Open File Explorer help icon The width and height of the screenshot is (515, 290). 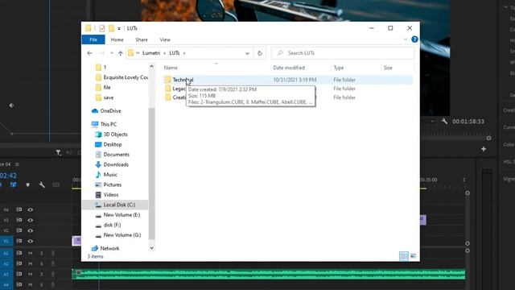414,39
